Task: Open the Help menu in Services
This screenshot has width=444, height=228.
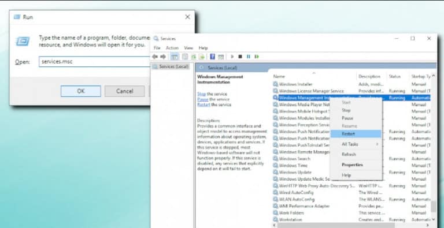Action: tap(203, 48)
